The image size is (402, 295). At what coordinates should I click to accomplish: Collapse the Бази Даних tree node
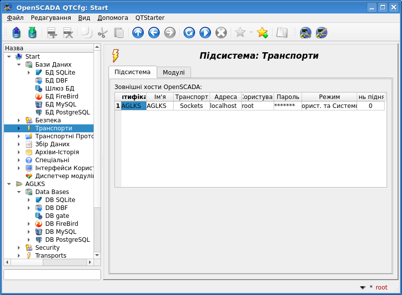click(x=19, y=65)
